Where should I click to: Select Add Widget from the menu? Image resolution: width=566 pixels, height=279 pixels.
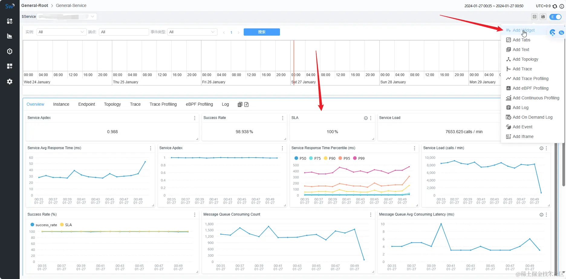(x=524, y=30)
